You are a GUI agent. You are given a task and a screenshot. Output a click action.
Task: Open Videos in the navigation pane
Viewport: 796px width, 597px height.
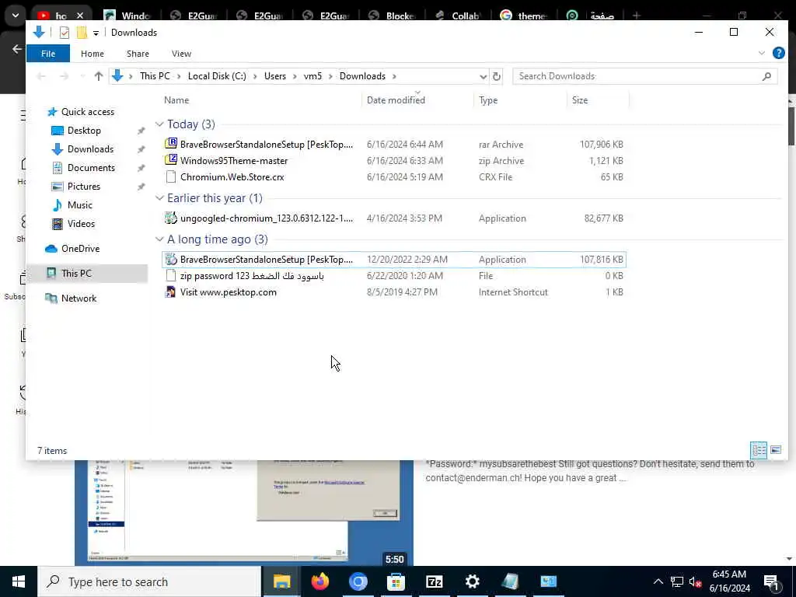[81, 224]
